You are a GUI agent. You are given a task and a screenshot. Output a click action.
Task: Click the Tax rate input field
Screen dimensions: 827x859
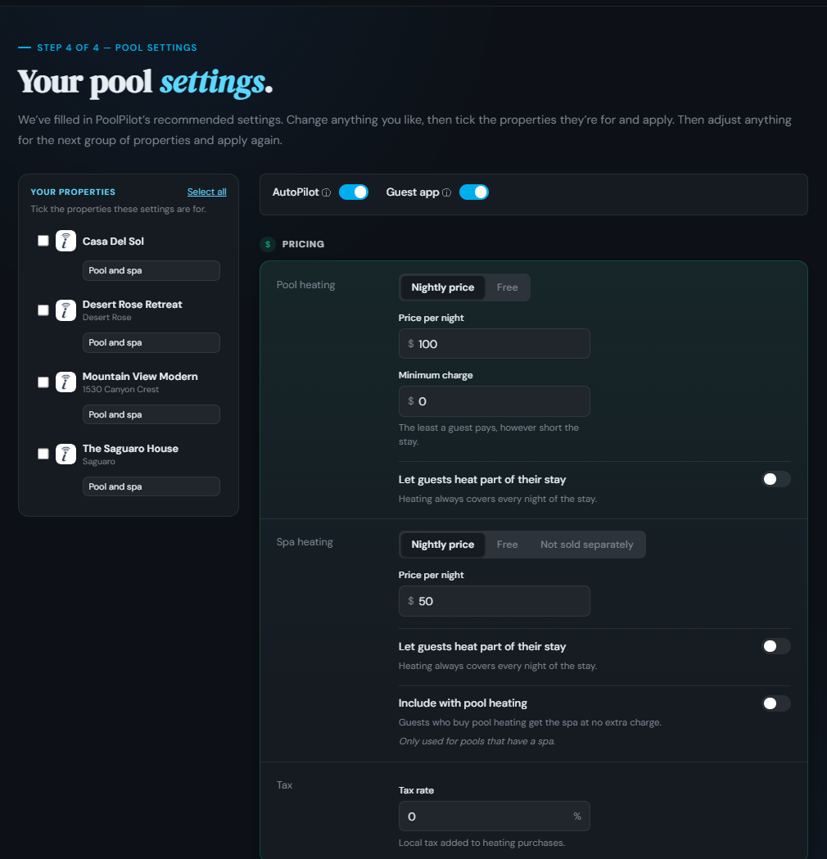coord(494,816)
